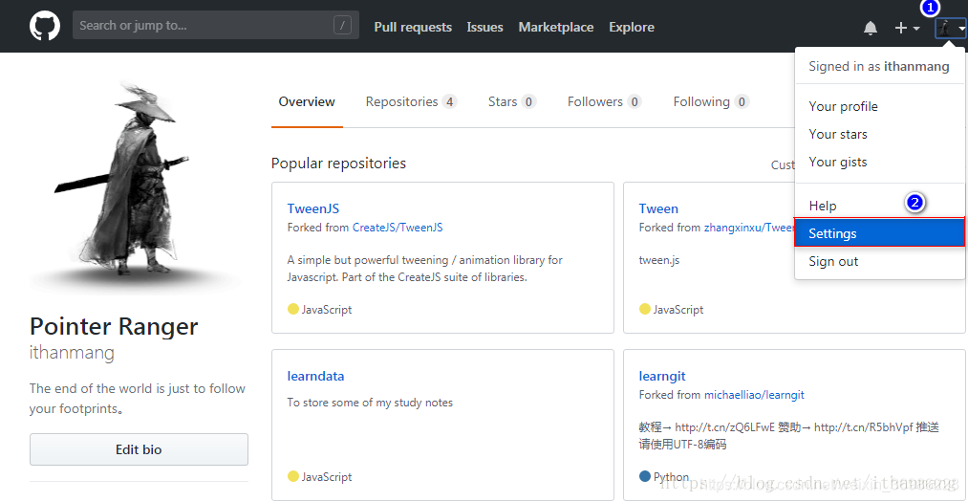Screen dimensions: 968x502
Task: Click the yellow JavaScript dot on TweenJS card
Action: (293, 309)
